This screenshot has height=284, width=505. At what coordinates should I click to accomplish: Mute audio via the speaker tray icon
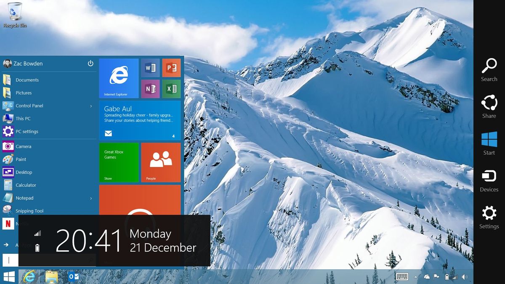click(x=465, y=276)
